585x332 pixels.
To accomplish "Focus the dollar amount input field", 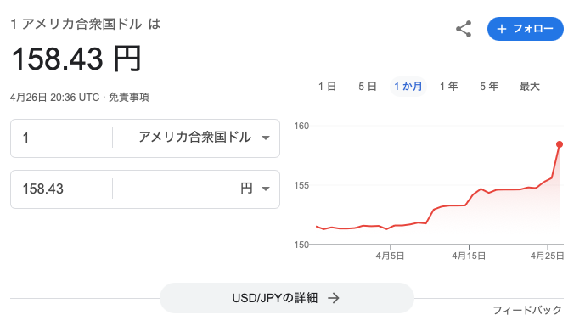I will click(x=62, y=138).
